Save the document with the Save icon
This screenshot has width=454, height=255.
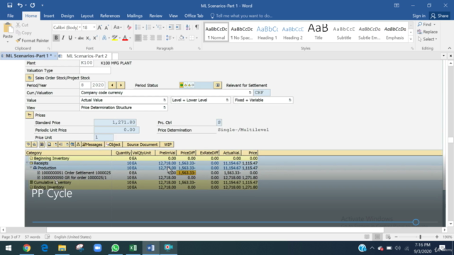point(9,6)
